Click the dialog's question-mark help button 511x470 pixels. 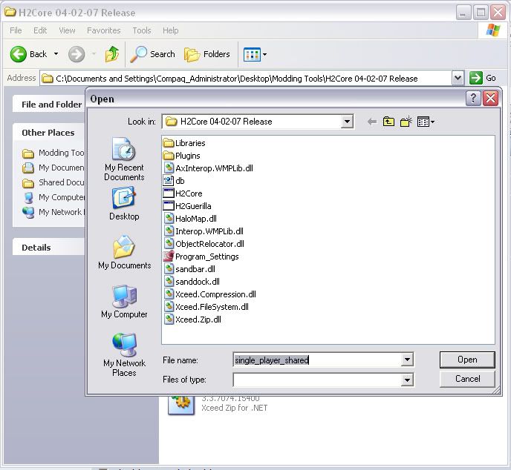point(473,98)
